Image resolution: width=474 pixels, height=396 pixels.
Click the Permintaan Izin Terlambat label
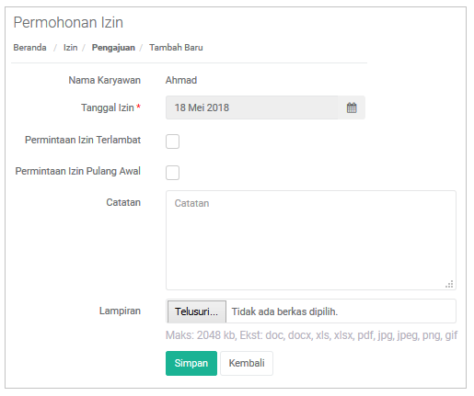click(83, 140)
